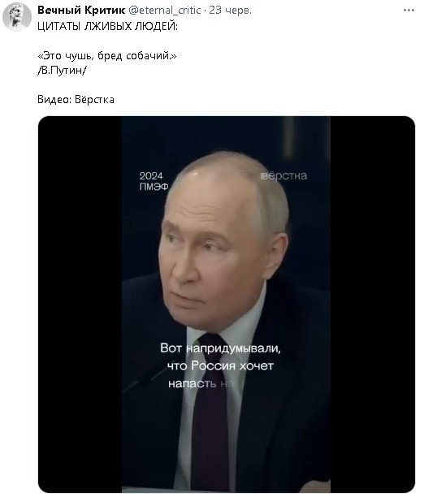Click the subtitle line Вот напридумывали

pyautogui.click(x=220, y=348)
